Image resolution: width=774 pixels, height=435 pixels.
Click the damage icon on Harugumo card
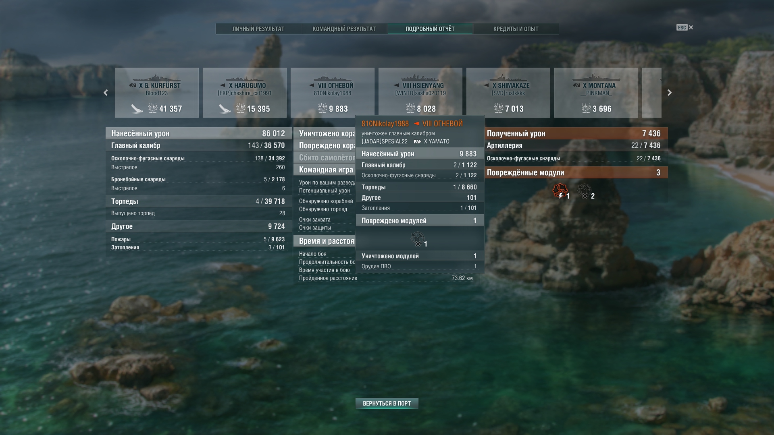tap(241, 108)
